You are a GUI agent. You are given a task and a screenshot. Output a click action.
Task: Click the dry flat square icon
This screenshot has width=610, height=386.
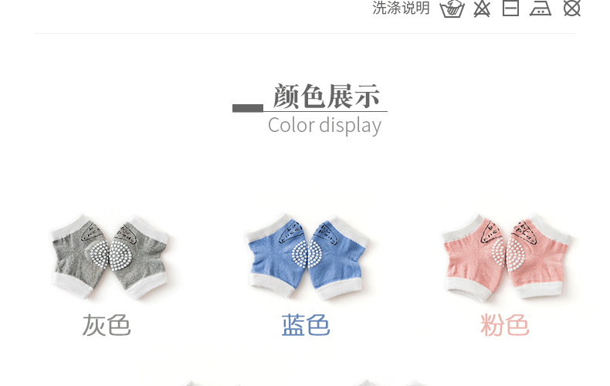510,8
